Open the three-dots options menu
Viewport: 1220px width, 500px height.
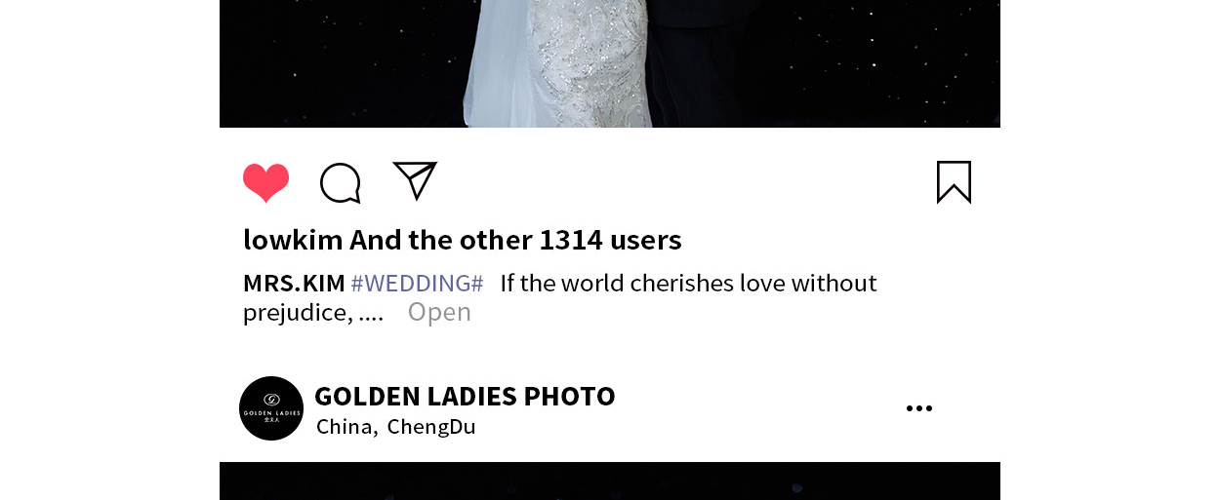(x=919, y=408)
